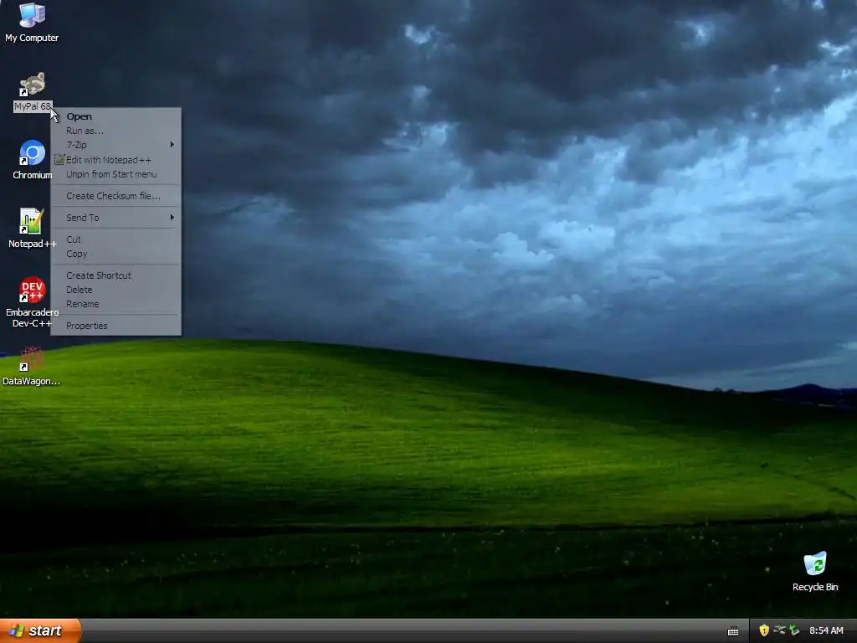Select the MyPal 68 raccoon icon
This screenshot has width=857, height=643.
(x=33, y=85)
